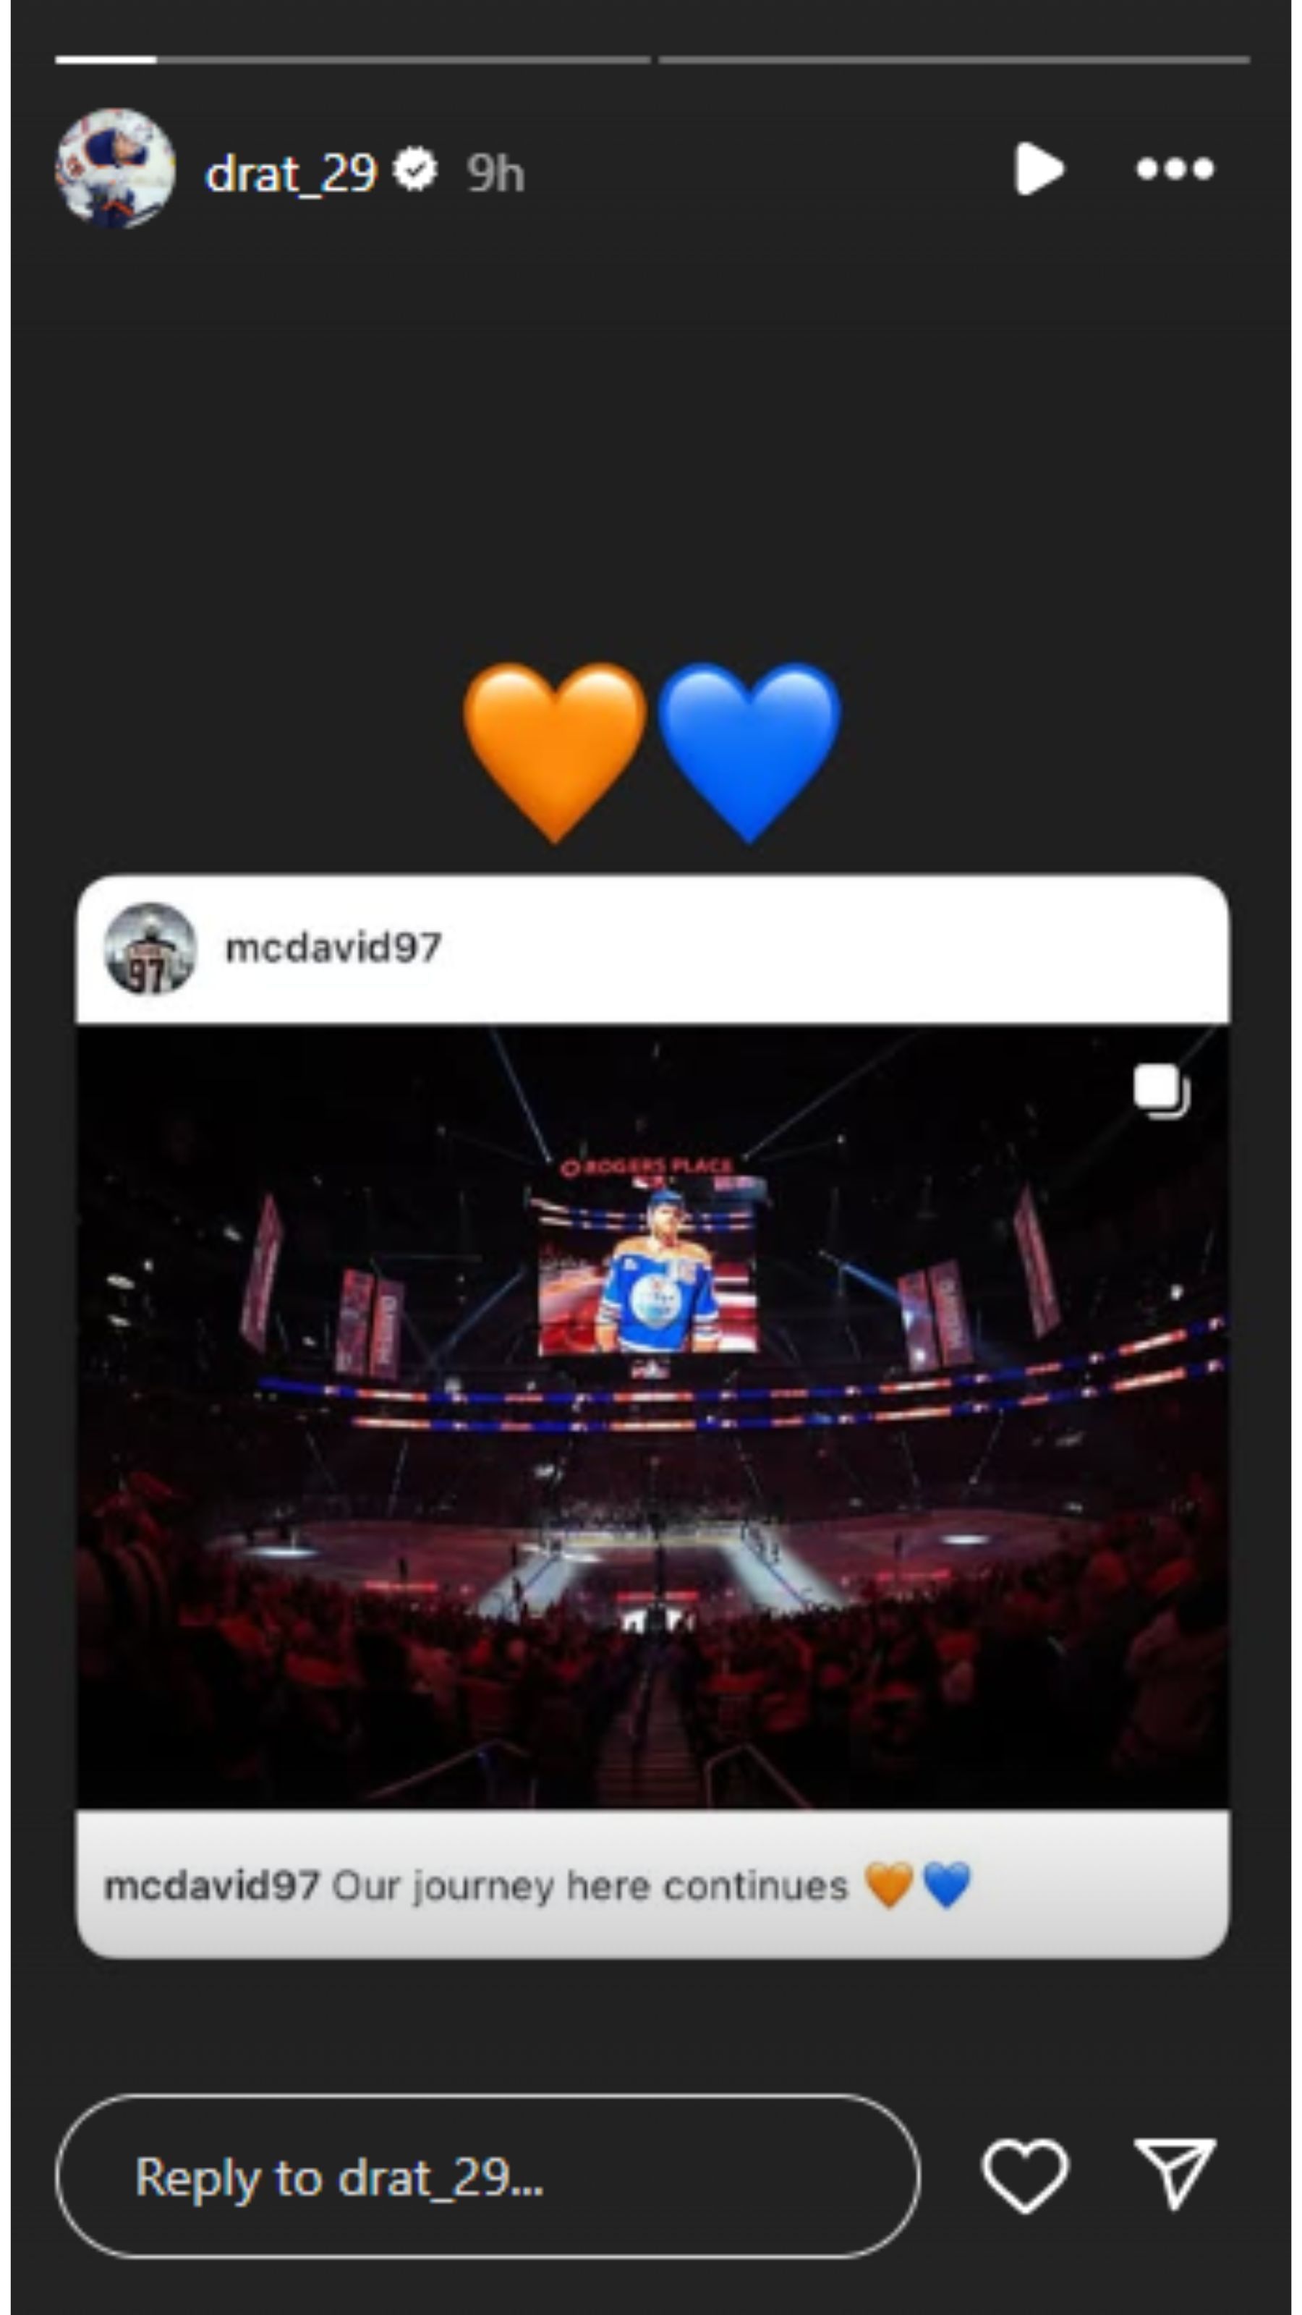The height and width of the screenshot is (2315, 1302).
Task: Open the three-dot more options menu
Action: coord(1175,168)
